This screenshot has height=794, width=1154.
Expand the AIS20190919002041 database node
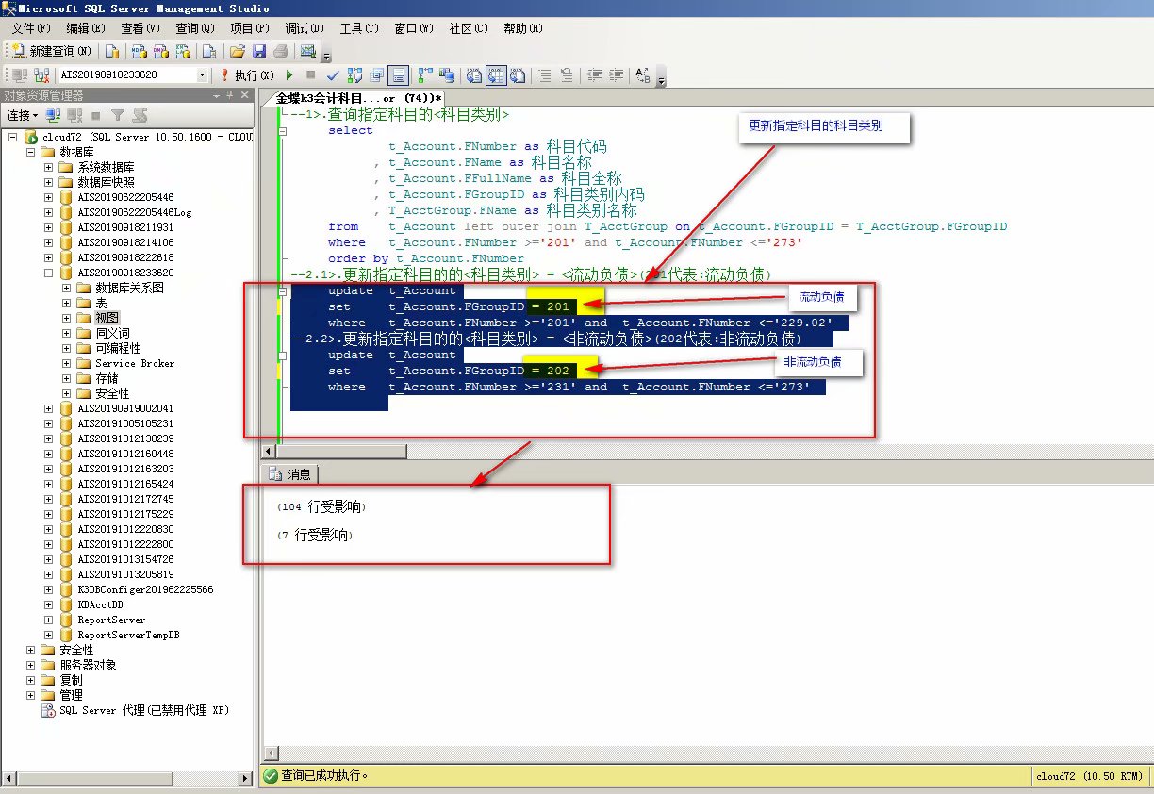[x=49, y=408]
